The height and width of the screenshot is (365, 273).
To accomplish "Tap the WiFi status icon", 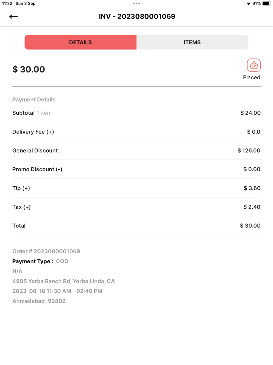I will coord(248,4).
